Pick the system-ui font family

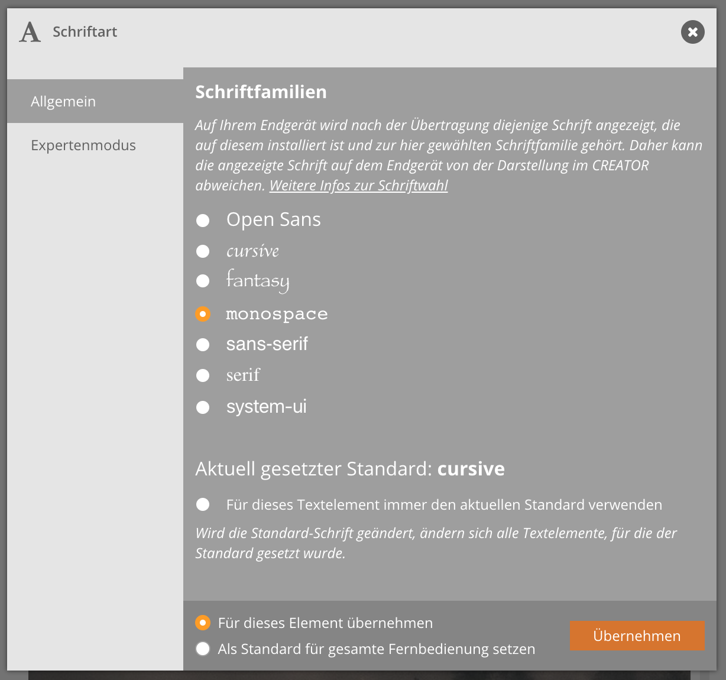pyautogui.click(x=203, y=407)
